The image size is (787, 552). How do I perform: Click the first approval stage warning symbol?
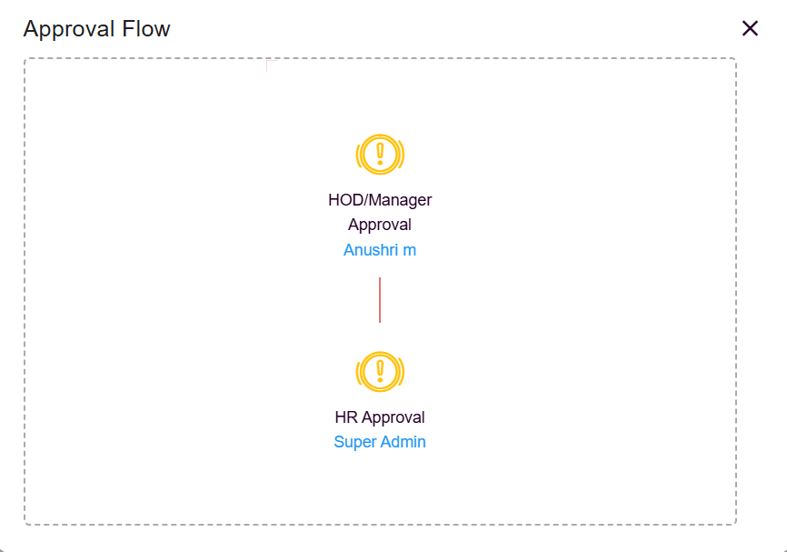click(380, 155)
